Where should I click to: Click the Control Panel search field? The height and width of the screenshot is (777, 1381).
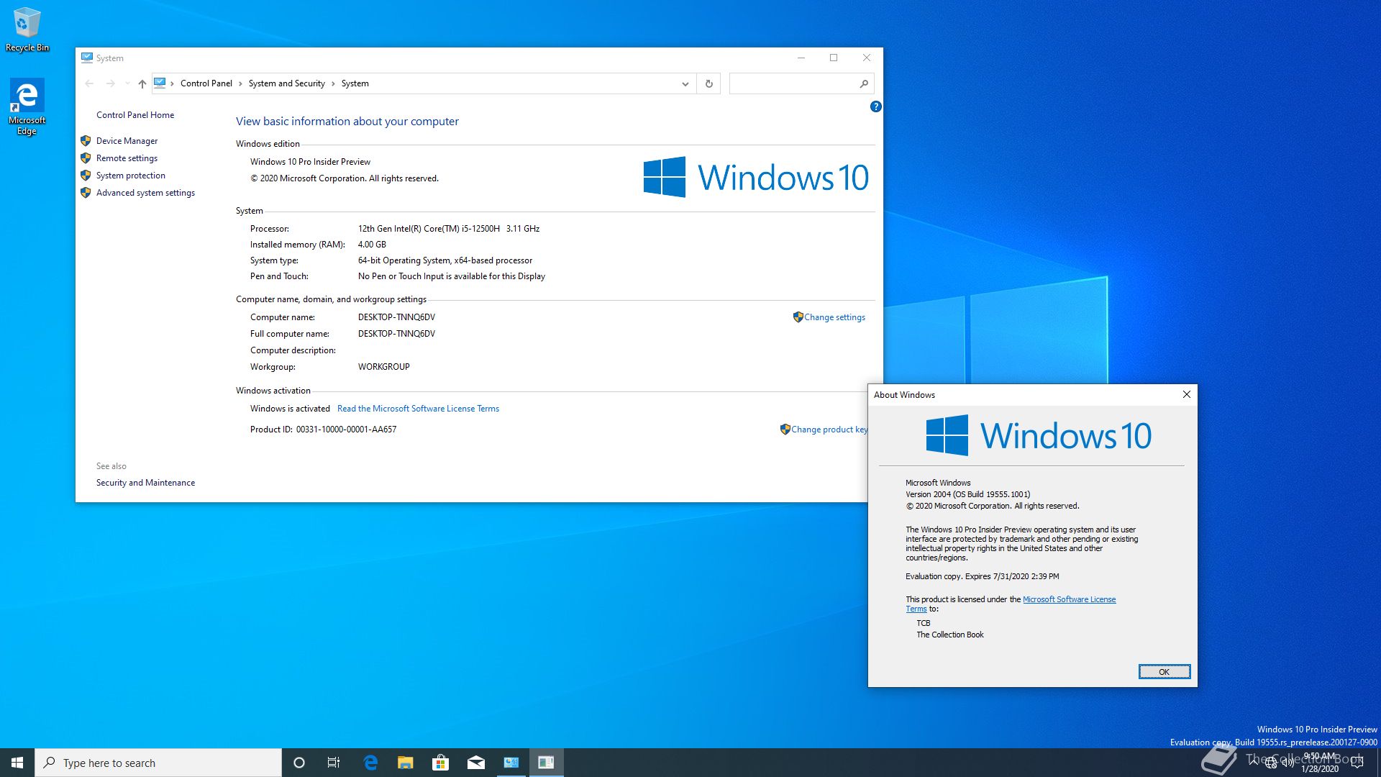tap(793, 83)
